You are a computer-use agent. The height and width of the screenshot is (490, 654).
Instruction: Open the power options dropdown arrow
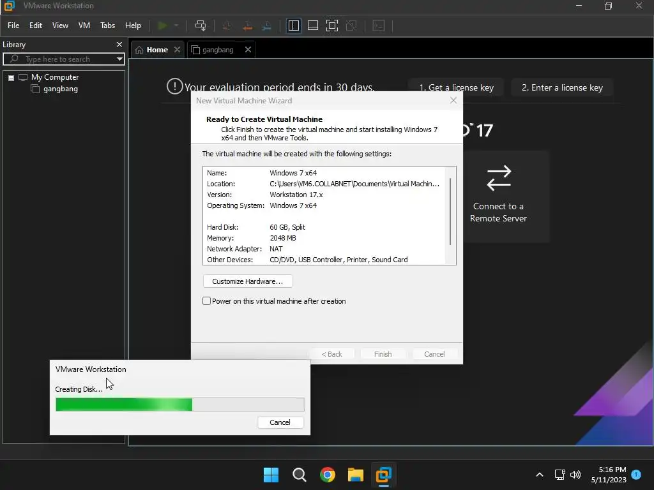pyautogui.click(x=176, y=26)
